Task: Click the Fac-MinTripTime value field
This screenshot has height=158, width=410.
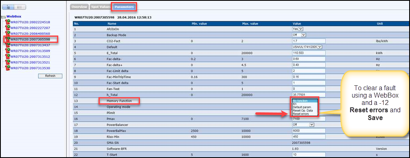Action: coord(309,77)
